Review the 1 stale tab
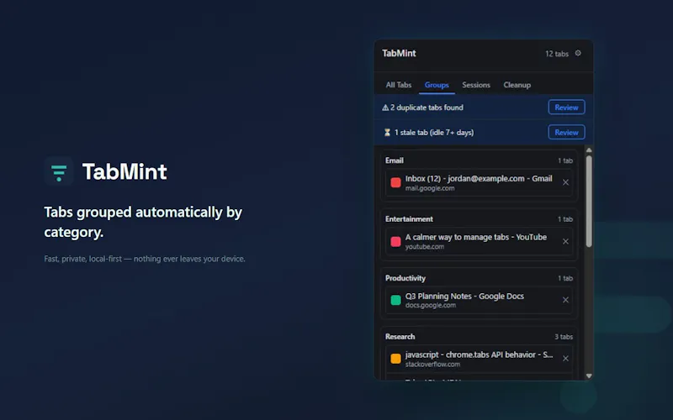 566,132
